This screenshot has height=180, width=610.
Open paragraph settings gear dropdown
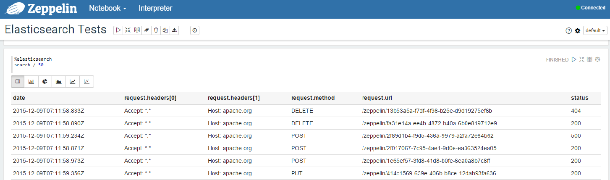point(597,59)
